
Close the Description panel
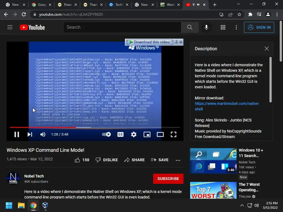pos(267,49)
